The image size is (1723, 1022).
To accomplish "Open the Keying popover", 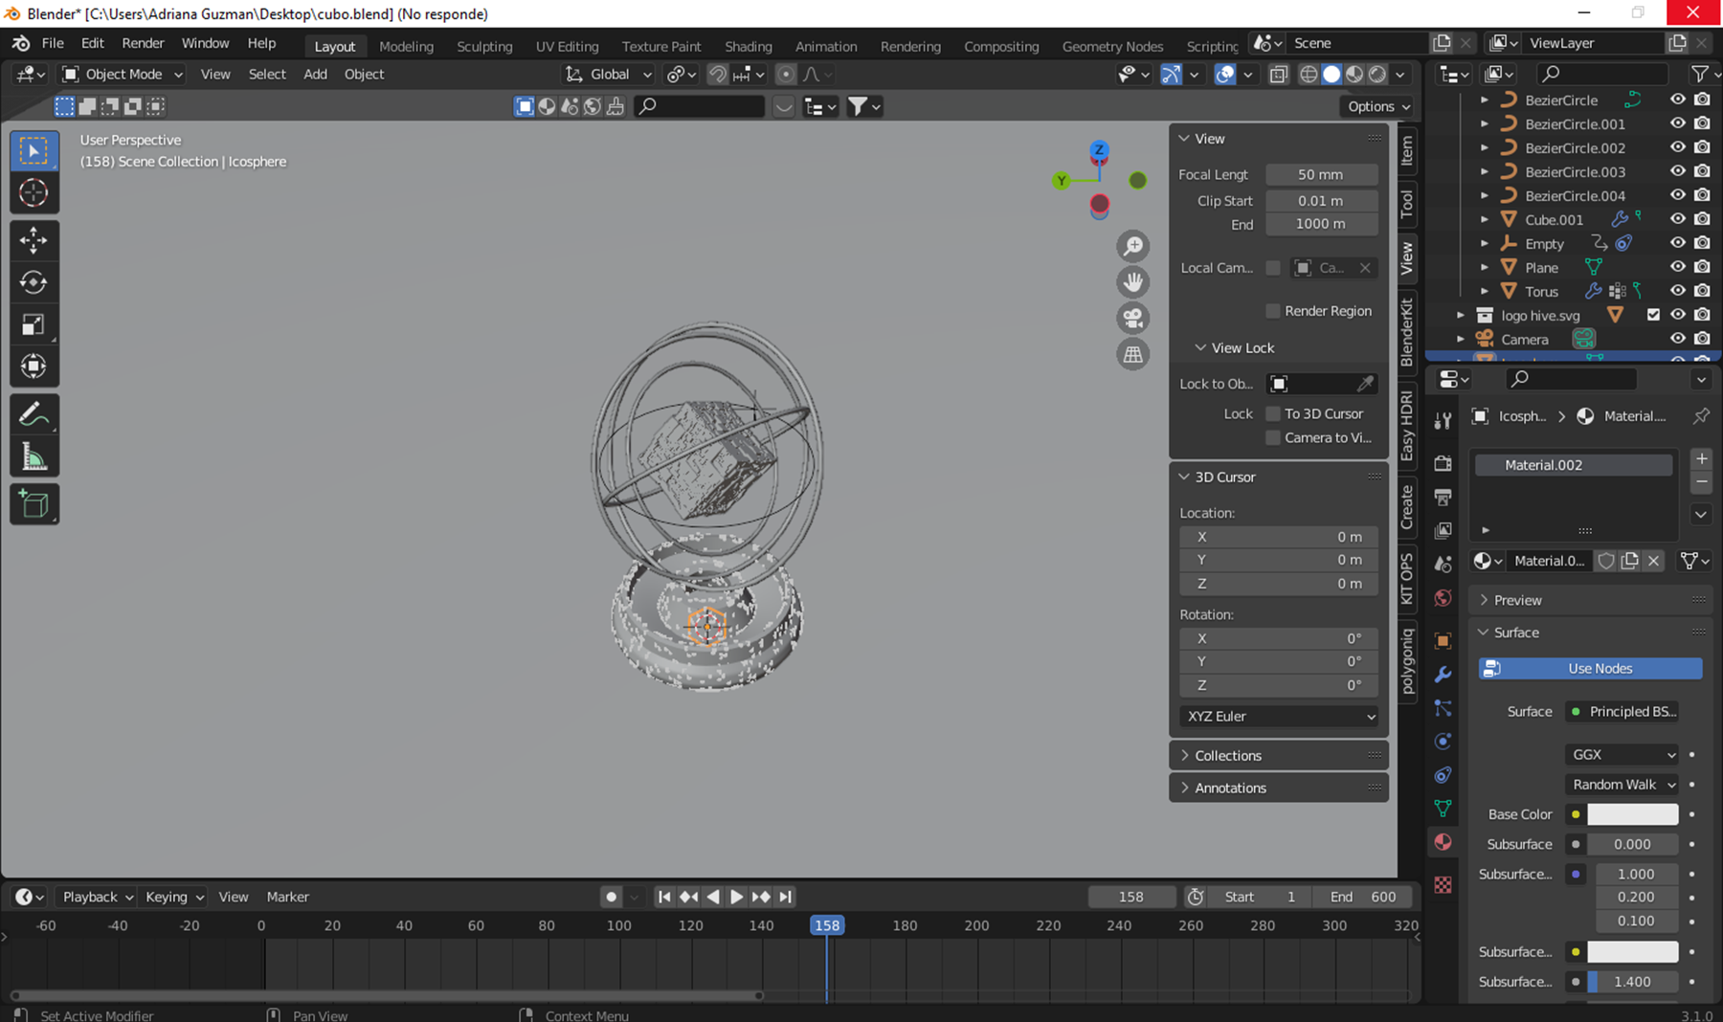I will pos(174,897).
